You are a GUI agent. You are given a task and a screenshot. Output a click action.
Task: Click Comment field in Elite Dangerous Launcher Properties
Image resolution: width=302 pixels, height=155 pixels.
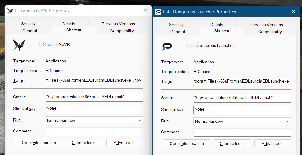(242, 132)
